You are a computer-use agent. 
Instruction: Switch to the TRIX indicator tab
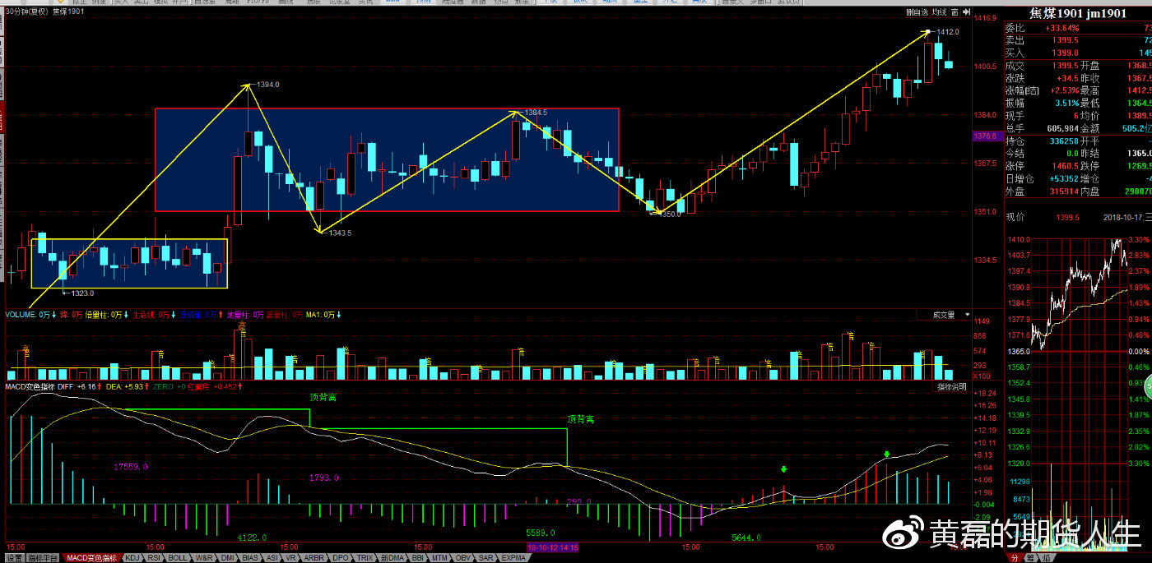click(365, 558)
